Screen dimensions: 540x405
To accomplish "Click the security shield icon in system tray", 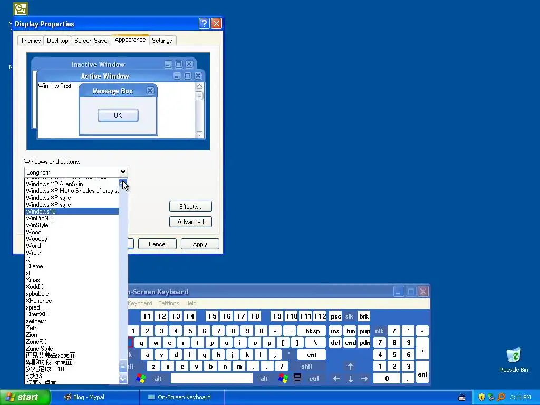I will click(481, 397).
